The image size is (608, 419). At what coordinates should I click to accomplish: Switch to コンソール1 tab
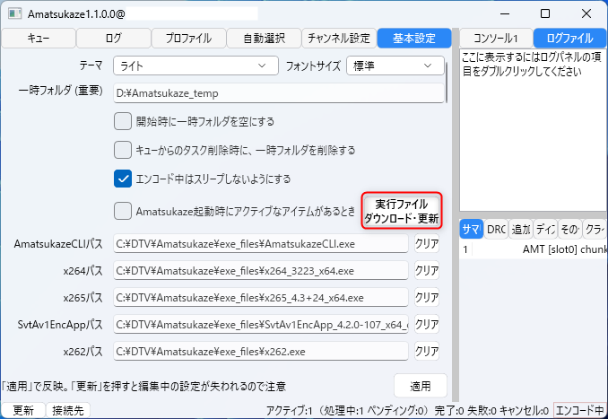496,38
